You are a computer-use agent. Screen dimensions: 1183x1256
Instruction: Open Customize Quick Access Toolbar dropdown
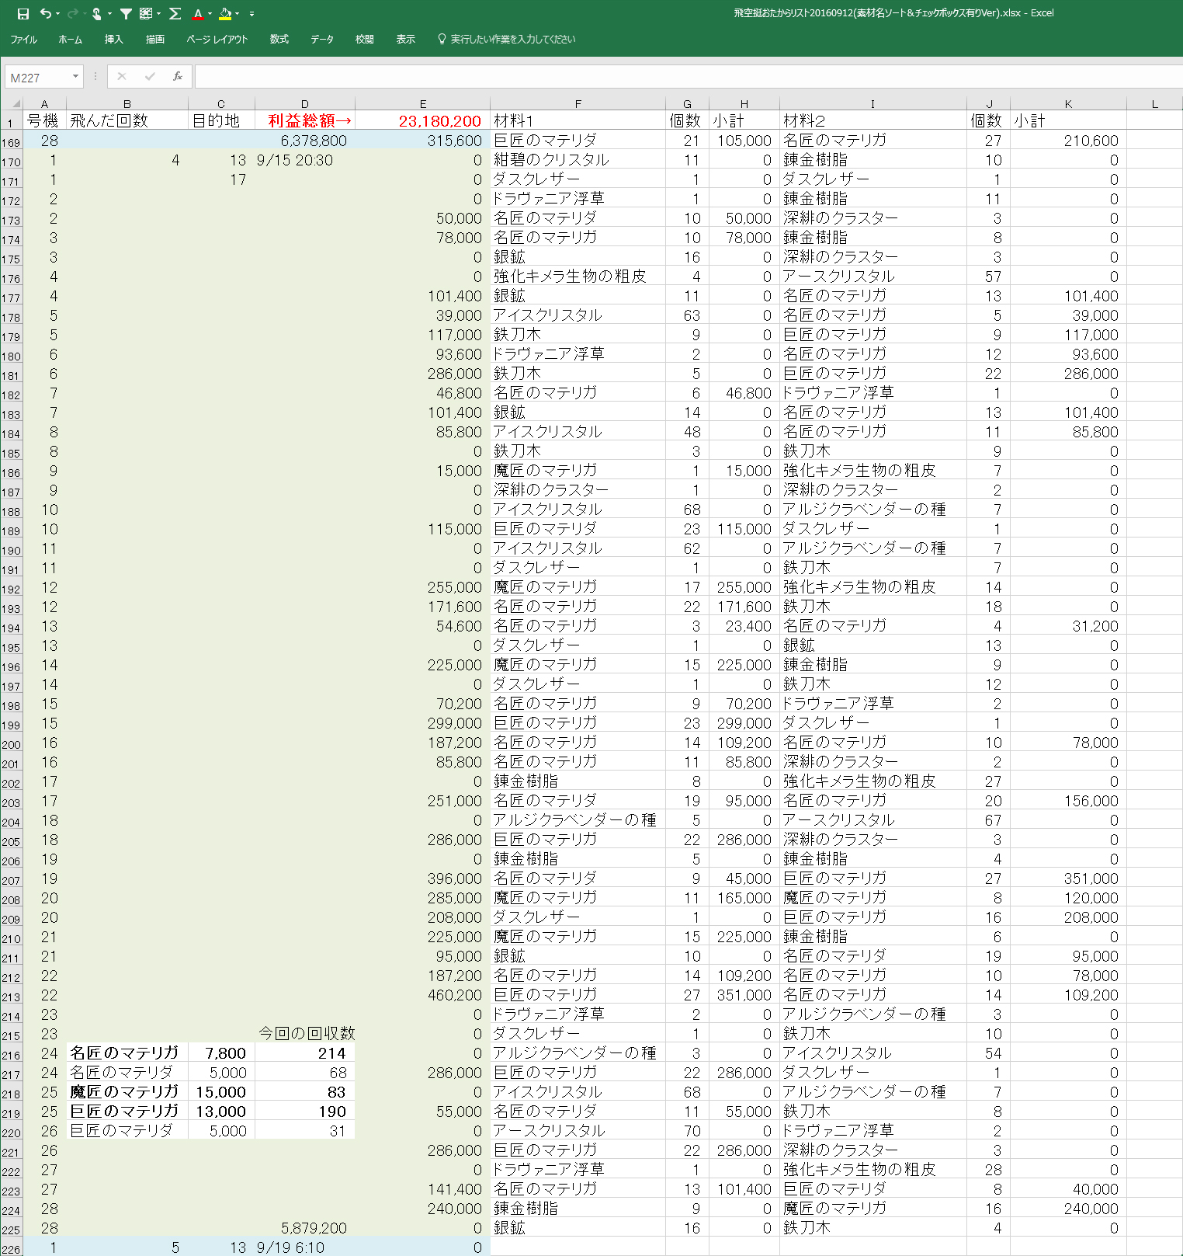252,14
